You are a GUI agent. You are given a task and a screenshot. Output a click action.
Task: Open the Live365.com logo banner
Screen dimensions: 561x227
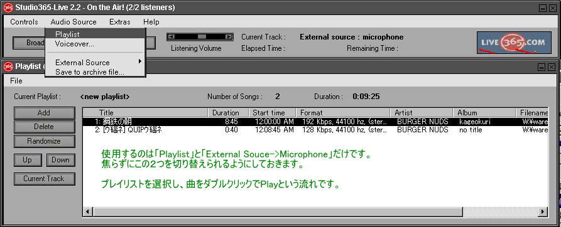point(514,43)
